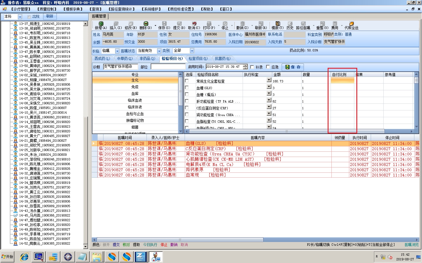Click the 开始 Start button
Image resolution: width=422 pixels, height=263 pixels.
click(7, 257)
